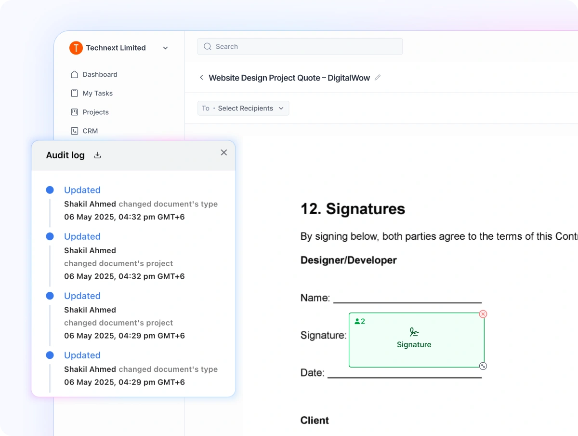Open the Select Recipients dropdown
The height and width of the screenshot is (436, 578).
(x=243, y=108)
